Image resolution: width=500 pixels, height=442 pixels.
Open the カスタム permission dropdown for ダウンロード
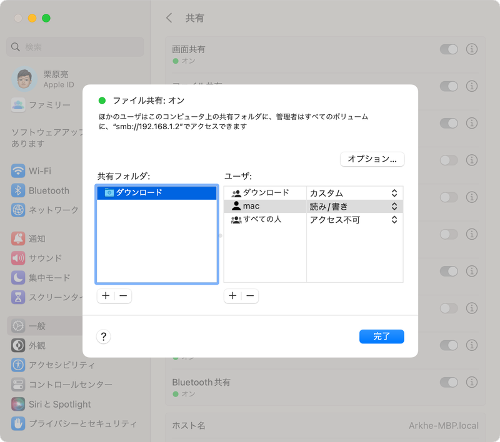click(354, 192)
